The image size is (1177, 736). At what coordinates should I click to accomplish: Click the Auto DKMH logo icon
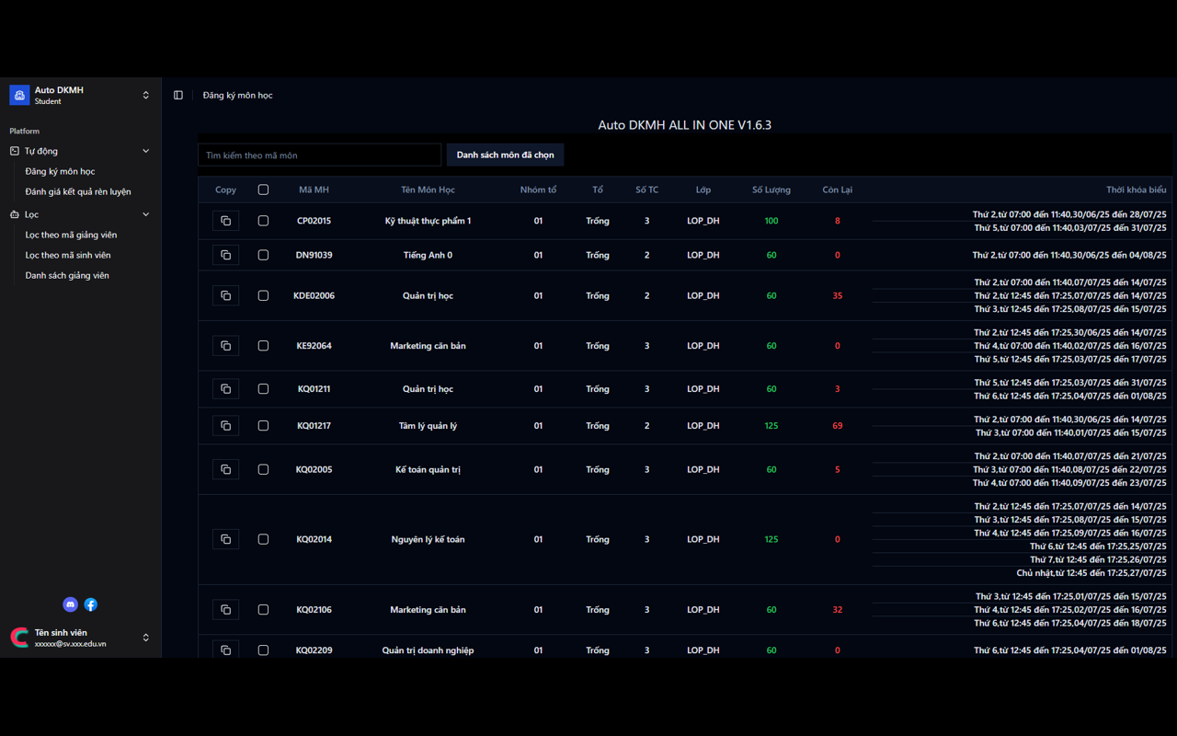coord(19,95)
